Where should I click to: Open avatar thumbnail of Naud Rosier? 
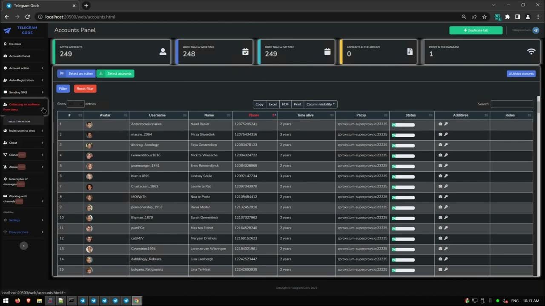tap(89, 125)
